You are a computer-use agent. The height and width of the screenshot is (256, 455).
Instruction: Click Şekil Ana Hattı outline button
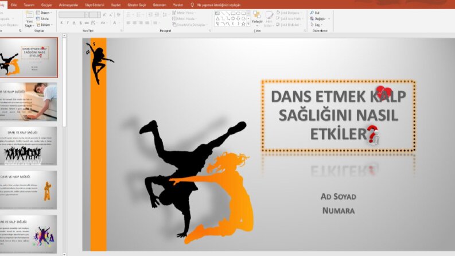[x=290, y=18]
